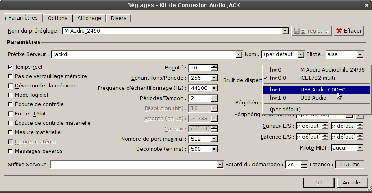Open the Pilote alsa dropdown
372x193 pixels.
point(360,54)
